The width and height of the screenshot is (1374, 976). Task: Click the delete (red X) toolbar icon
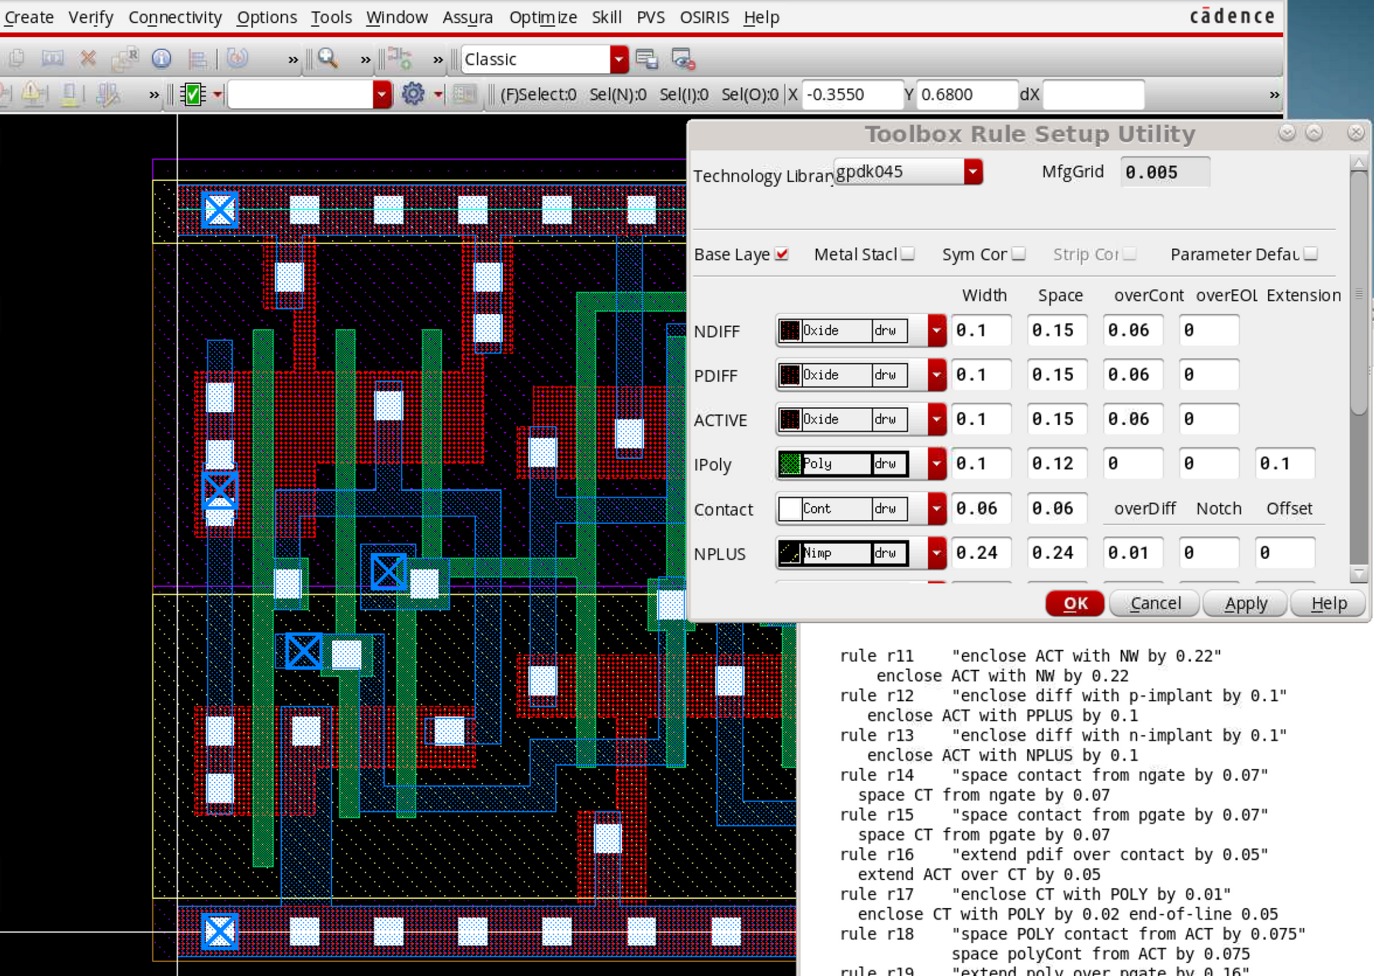[x=87, y=59]
